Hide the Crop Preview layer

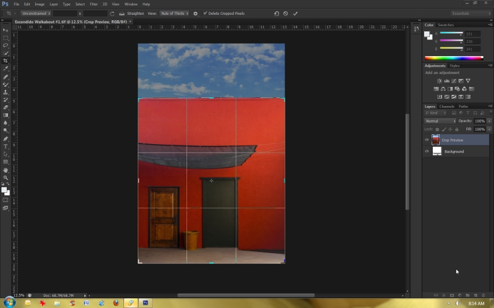[427, 140]
